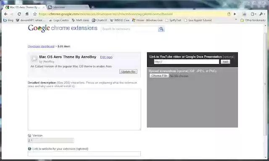Click the scrollbar down arrow
The height and width of the screenshot is (161, 269).
coord(265,157)
